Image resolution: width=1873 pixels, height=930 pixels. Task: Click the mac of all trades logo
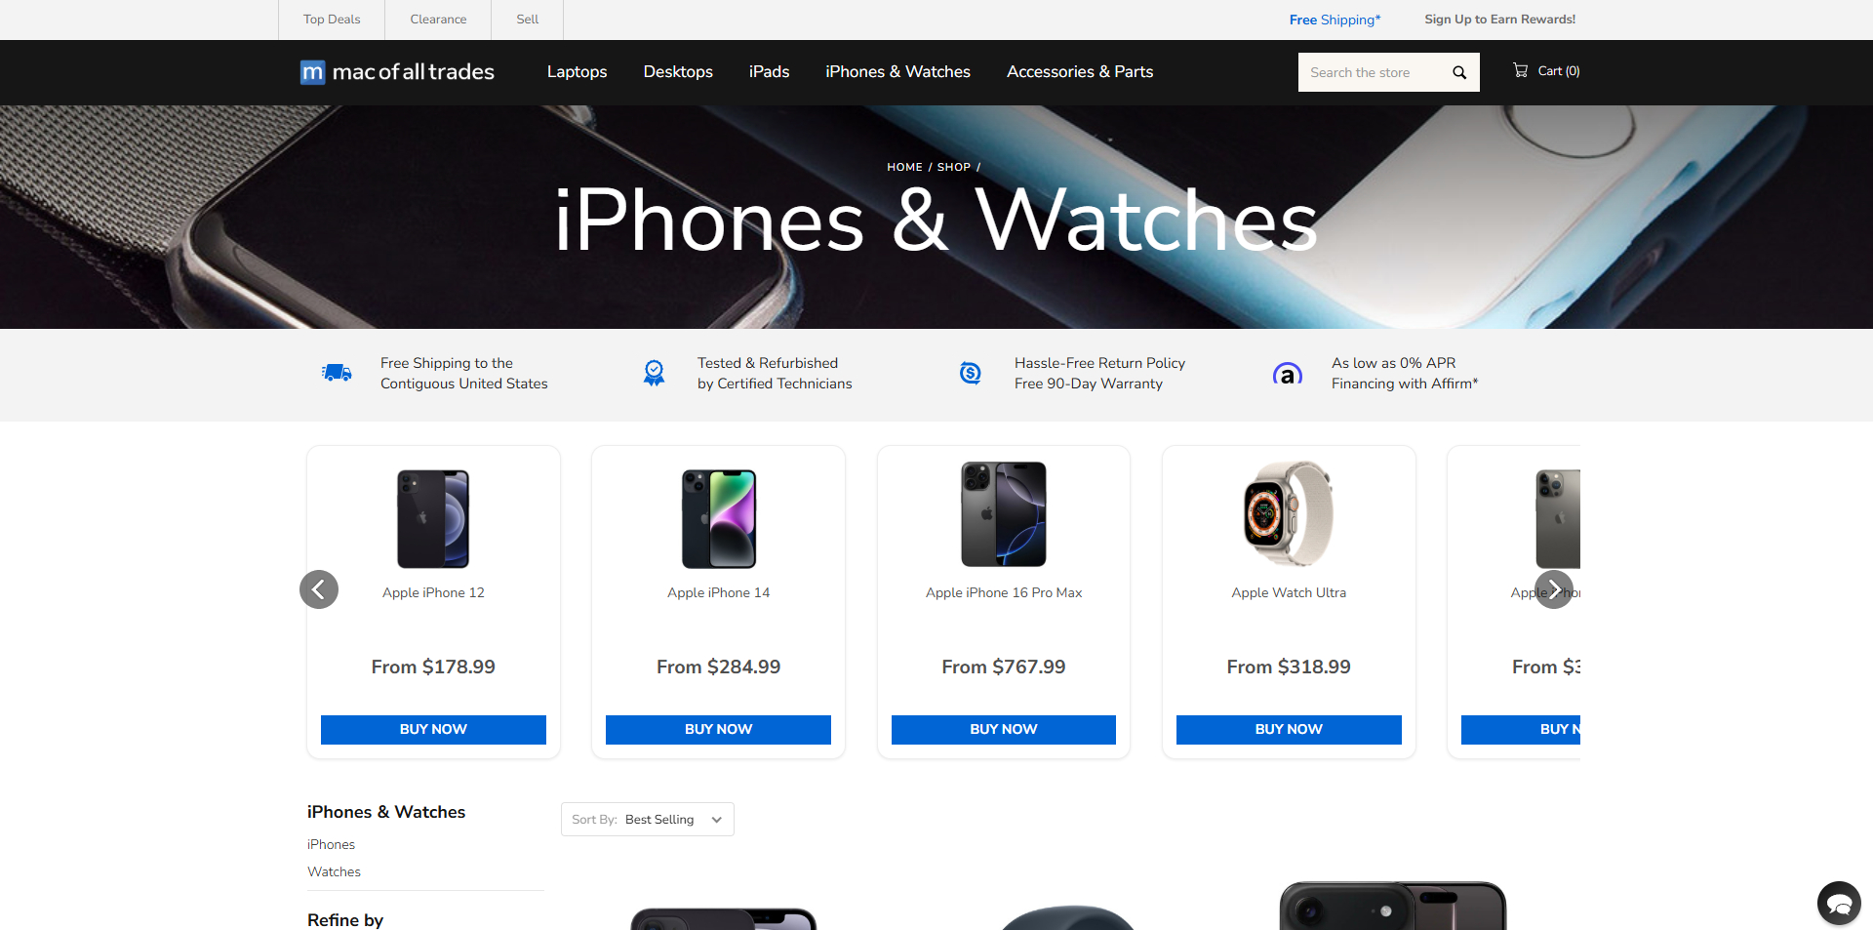[397, 72]
